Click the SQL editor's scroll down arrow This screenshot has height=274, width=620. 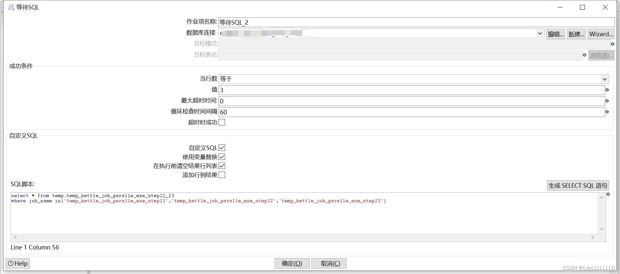(x=601, y=229)
